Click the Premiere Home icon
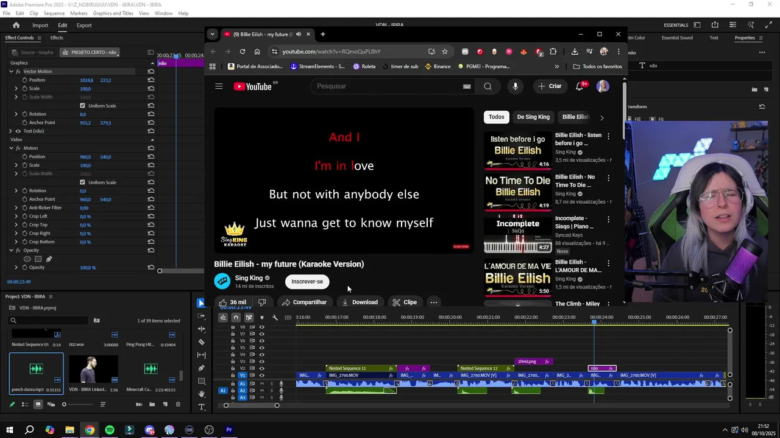Screen dimensions: 780x438 point(16,25)
